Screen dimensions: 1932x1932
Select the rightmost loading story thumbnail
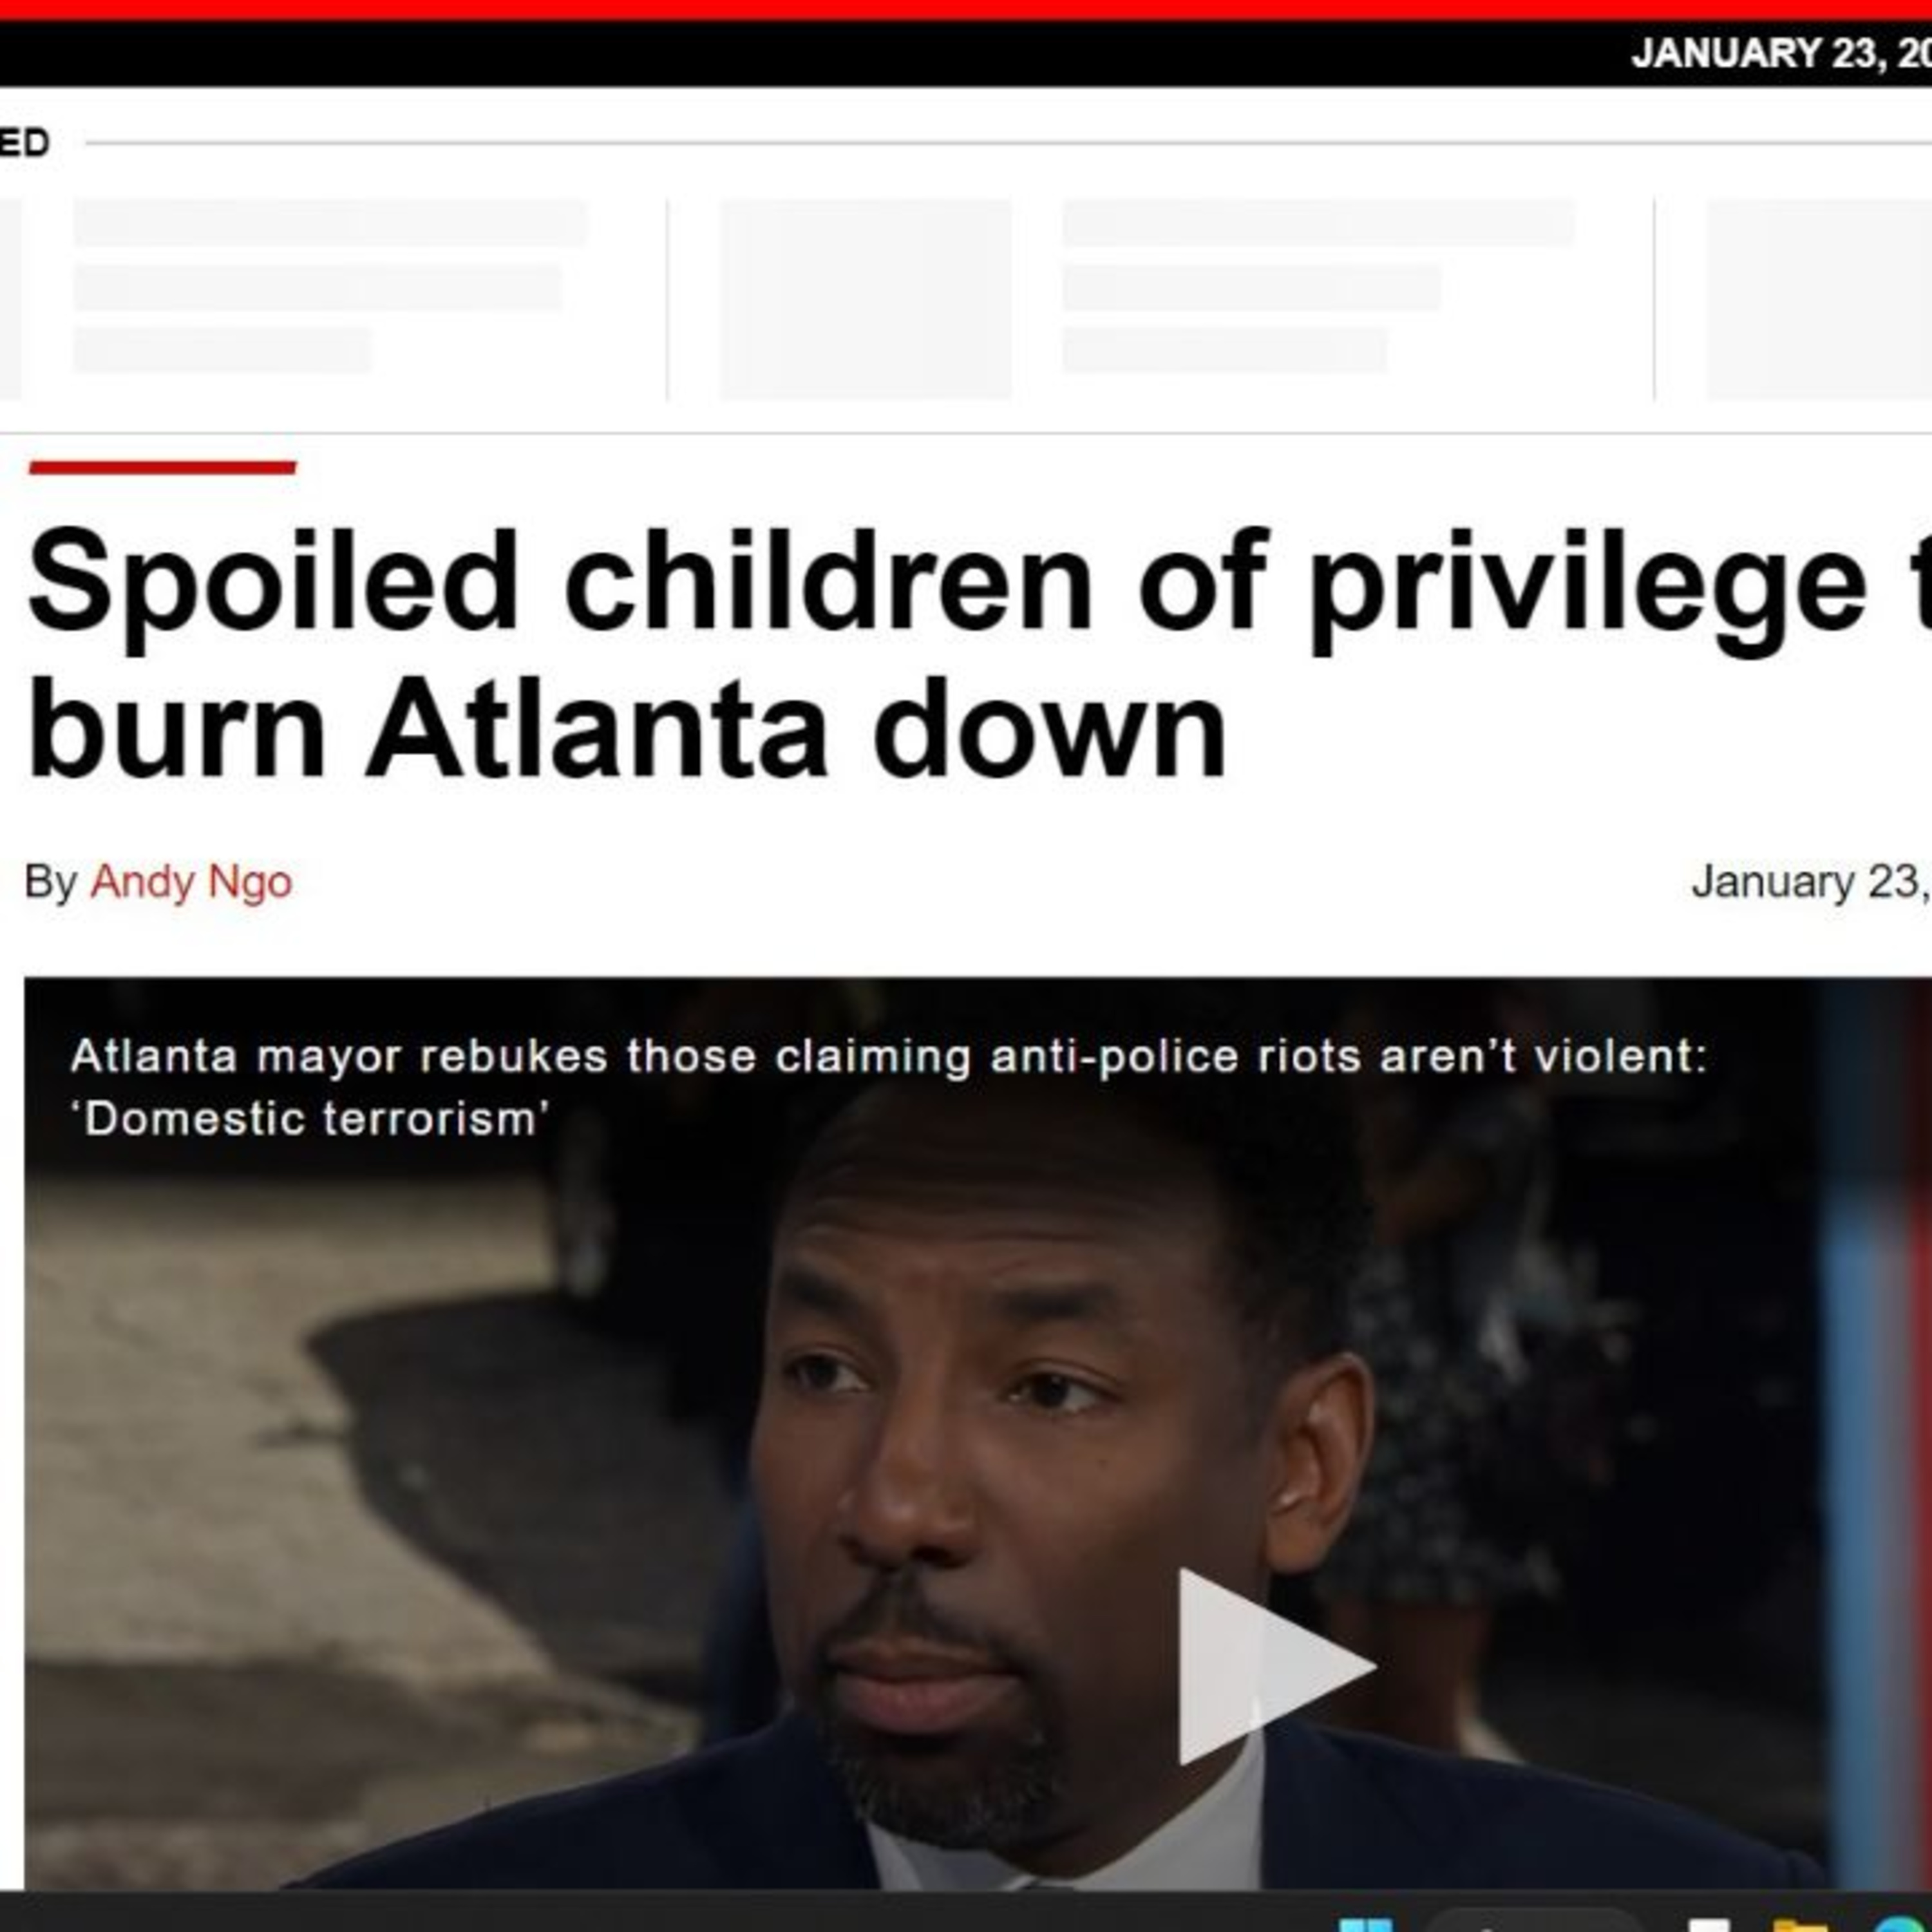1819,299
